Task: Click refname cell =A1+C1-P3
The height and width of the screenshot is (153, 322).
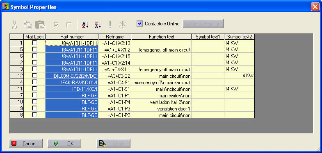Action: point(115,108)
